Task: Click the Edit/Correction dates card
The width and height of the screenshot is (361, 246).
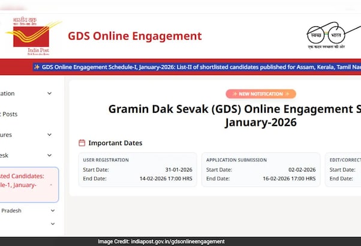Action: pos(343,170)
